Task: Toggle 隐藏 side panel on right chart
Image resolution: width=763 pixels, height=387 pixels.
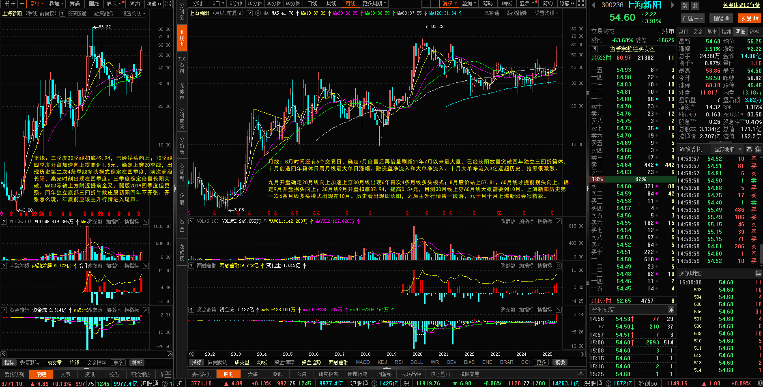Action: (x=567, y=3)
